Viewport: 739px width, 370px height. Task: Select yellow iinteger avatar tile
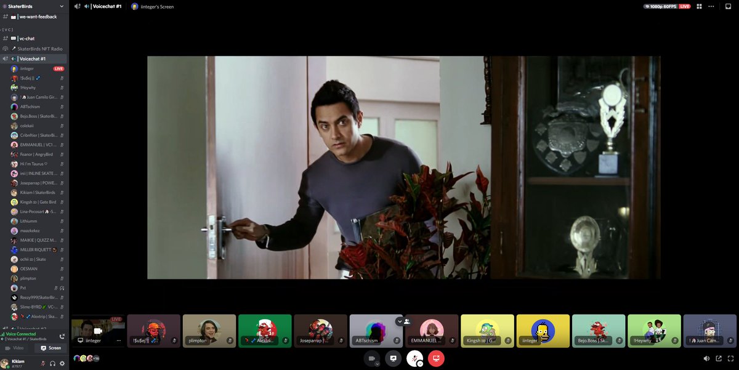543,331
